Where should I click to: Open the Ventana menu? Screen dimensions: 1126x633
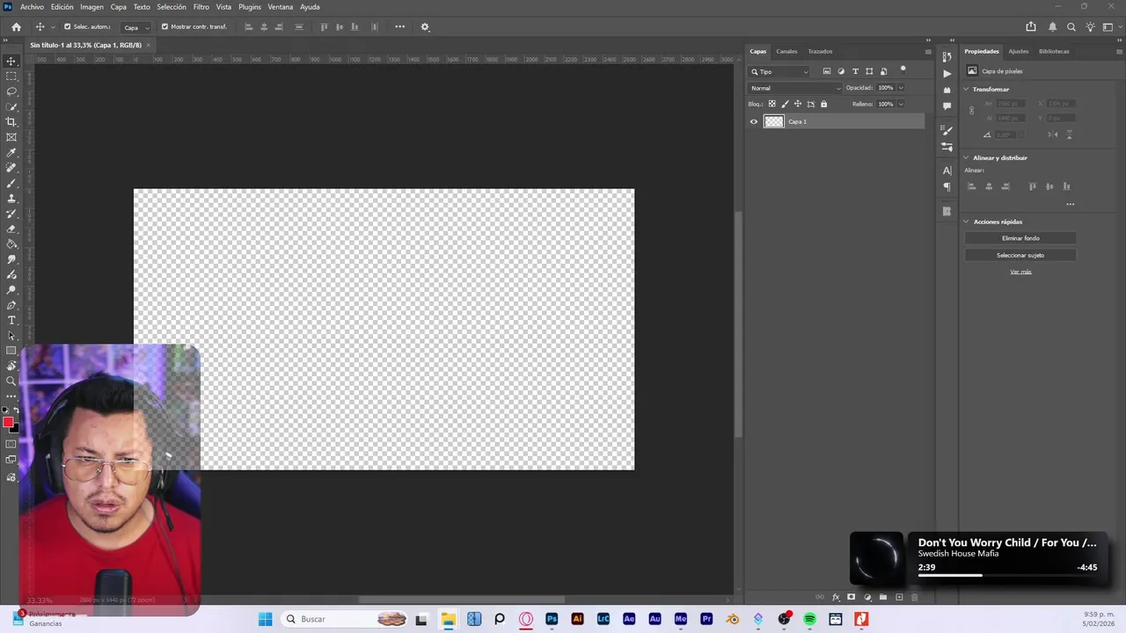point(280,7)
